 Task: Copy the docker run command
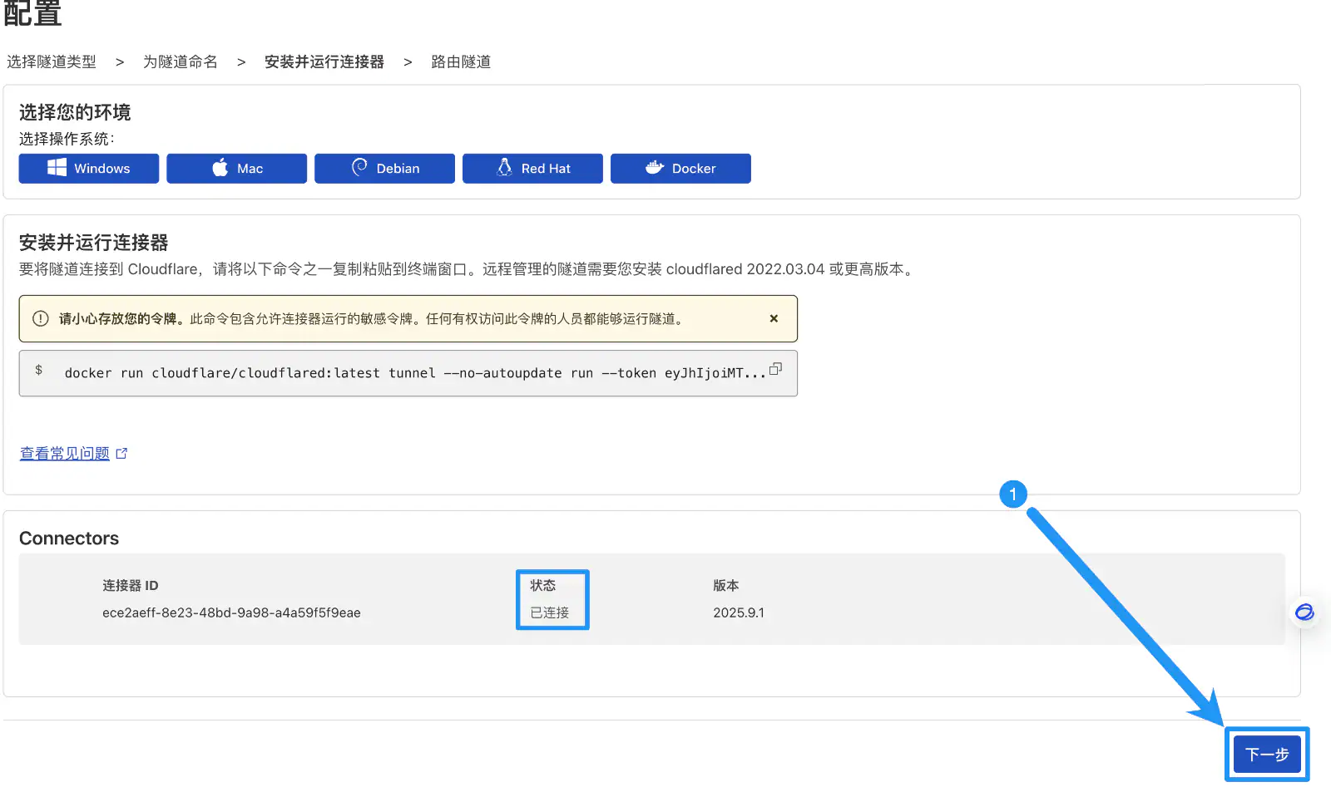pyautogui.click(x=775, y=369)
